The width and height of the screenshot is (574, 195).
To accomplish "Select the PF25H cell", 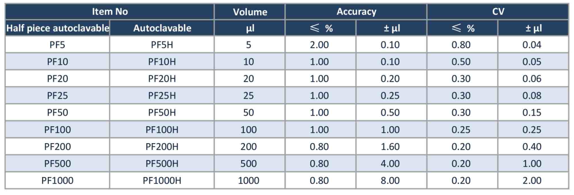I will pos(162,96).
